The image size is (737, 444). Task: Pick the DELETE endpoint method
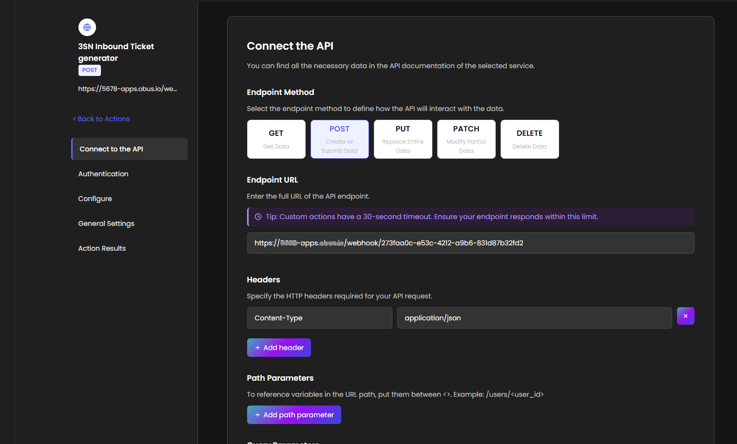click(529, 139)
